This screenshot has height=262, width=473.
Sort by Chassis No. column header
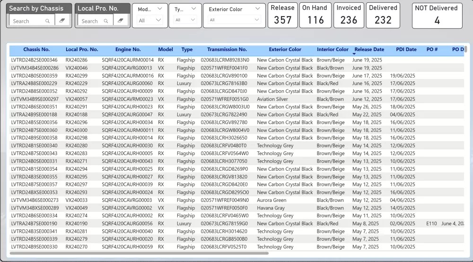(36, 50)
